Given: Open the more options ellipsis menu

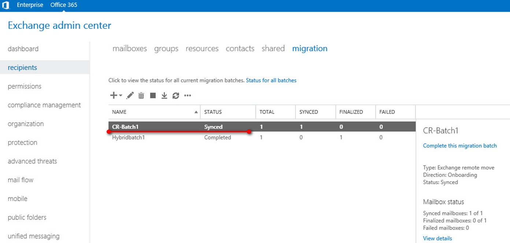Looking at the screenshot, I should click(x=187, y=96).
